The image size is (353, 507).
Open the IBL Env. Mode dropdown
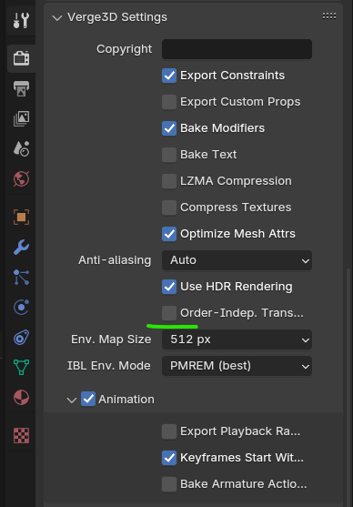point(237,366)
